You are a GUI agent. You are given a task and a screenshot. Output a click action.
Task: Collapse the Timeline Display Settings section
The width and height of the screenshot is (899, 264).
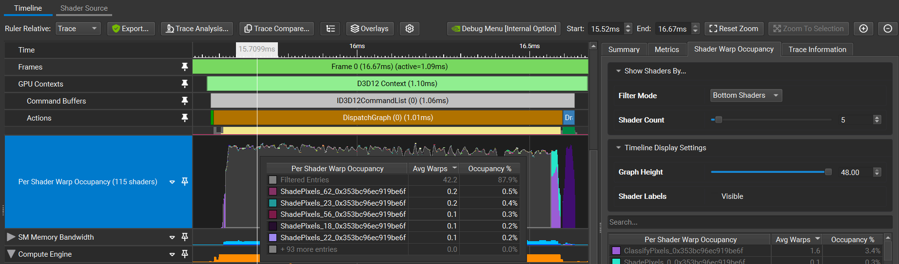(x=618, y=148)
